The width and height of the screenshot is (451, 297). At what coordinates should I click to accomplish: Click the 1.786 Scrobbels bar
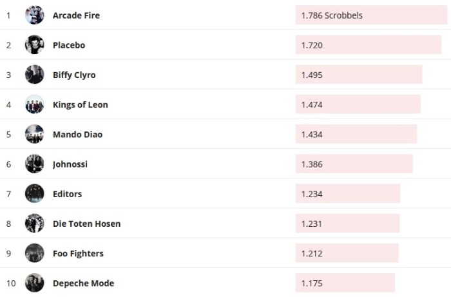(371, 15)
